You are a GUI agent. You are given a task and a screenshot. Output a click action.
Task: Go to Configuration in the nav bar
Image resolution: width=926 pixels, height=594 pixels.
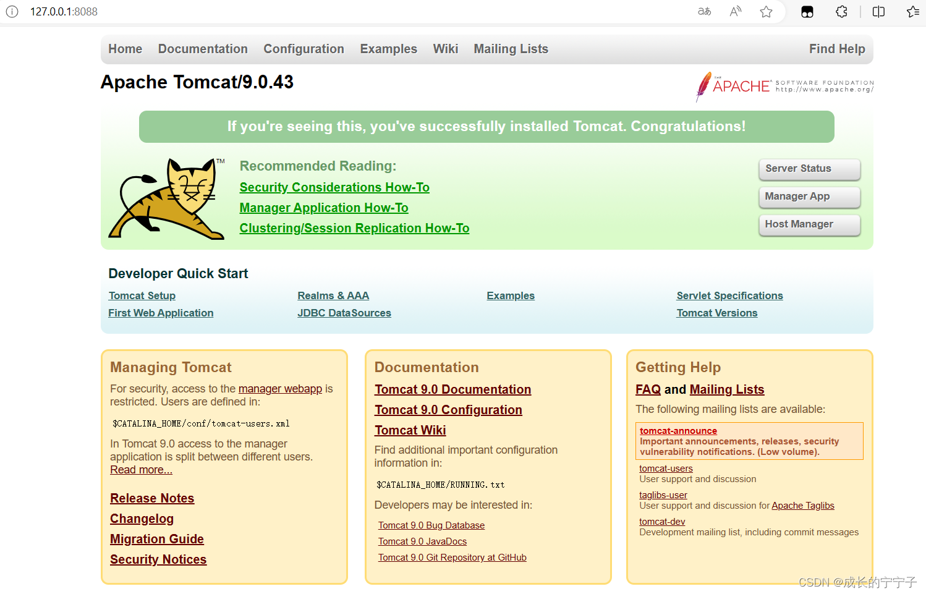coord(304,49)
